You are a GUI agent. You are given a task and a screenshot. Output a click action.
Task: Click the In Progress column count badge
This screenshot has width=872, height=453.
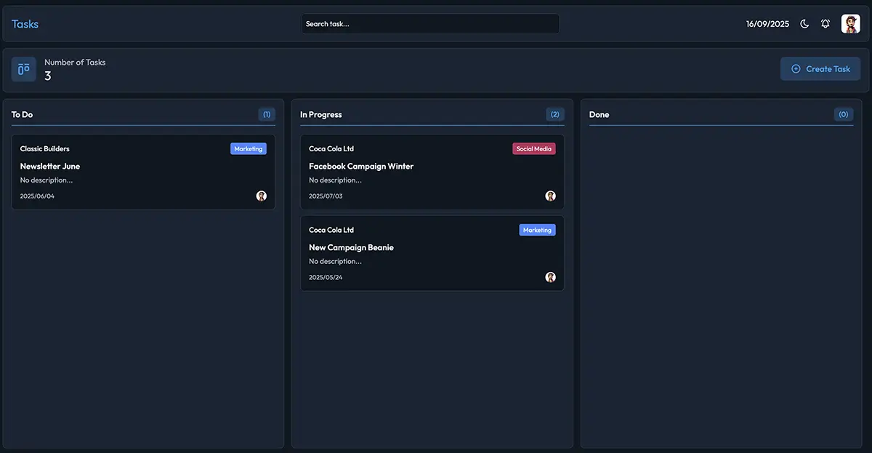pyautogui.click(x=555, y=115)
